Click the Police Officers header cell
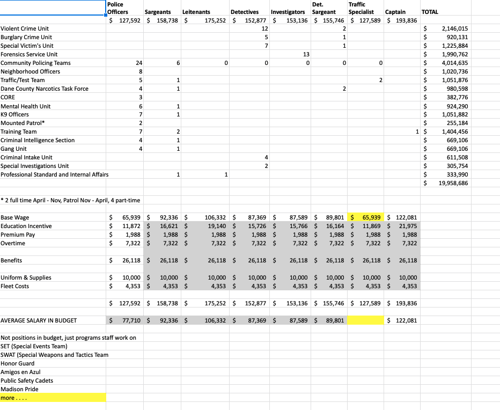This screenshot has width=500, height=410. tap(124, 8)
